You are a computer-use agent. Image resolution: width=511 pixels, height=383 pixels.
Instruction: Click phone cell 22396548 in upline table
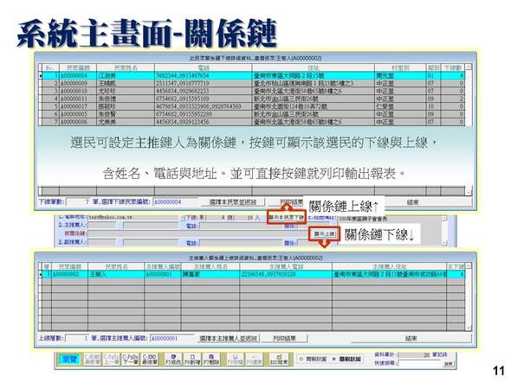[286, 274]
